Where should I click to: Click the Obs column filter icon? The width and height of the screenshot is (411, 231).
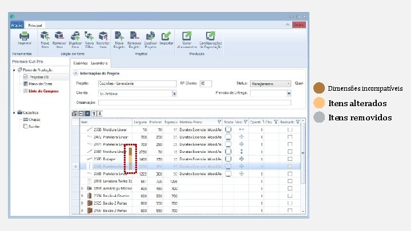[276, 122]
